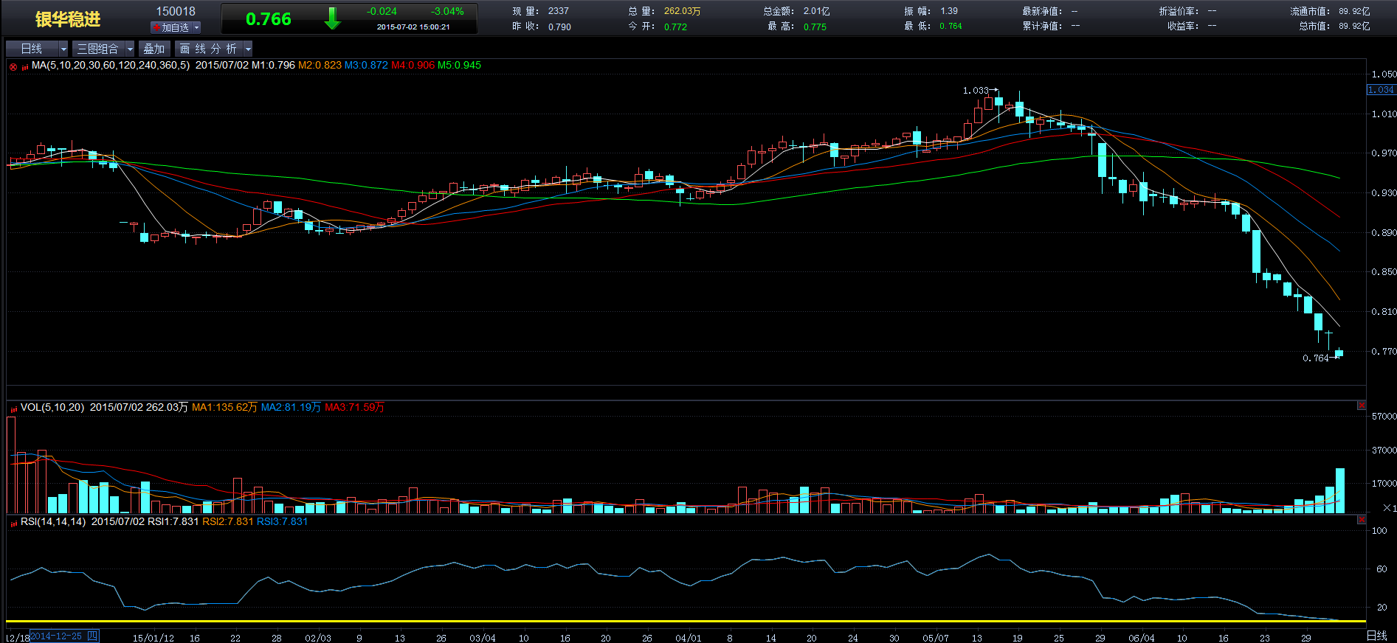Click the indicator icon beside VOL(5,10,20)
This screenshot has width=1397, height=643.
(13, 409)
